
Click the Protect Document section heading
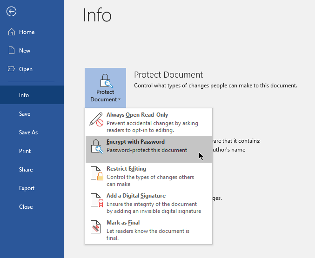point(168,75)
